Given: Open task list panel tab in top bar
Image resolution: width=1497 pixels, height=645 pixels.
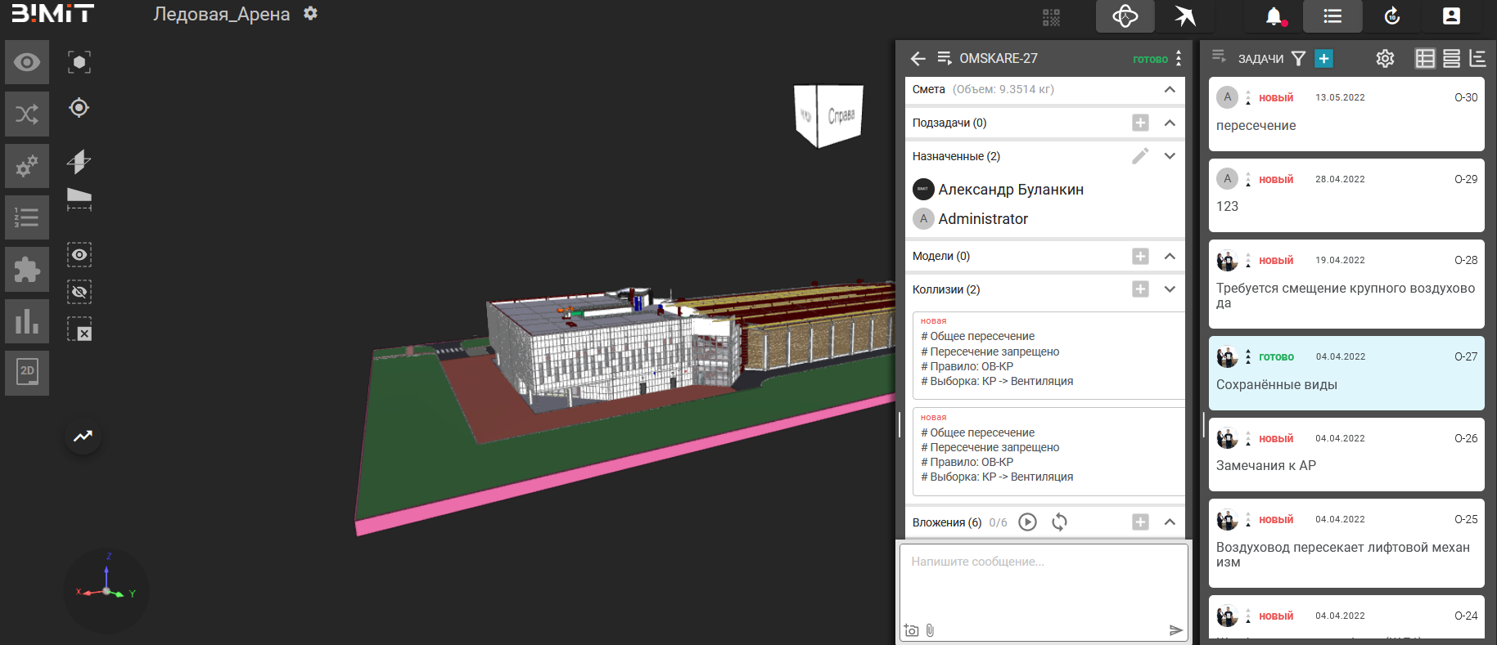Looking at the screenshot, I should (1332, 16).
